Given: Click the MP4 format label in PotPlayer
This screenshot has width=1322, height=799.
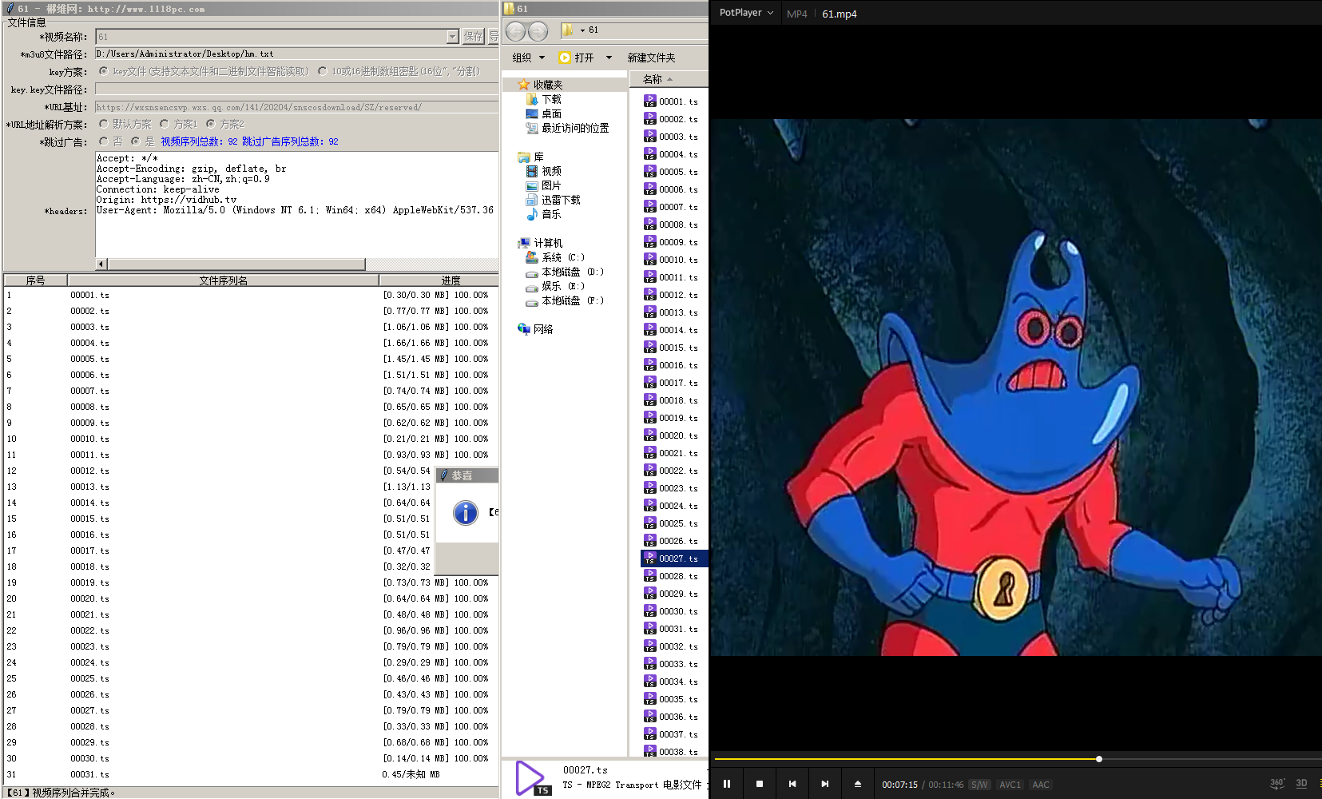Looking at the screenshot, I should (x=797, y=14).
